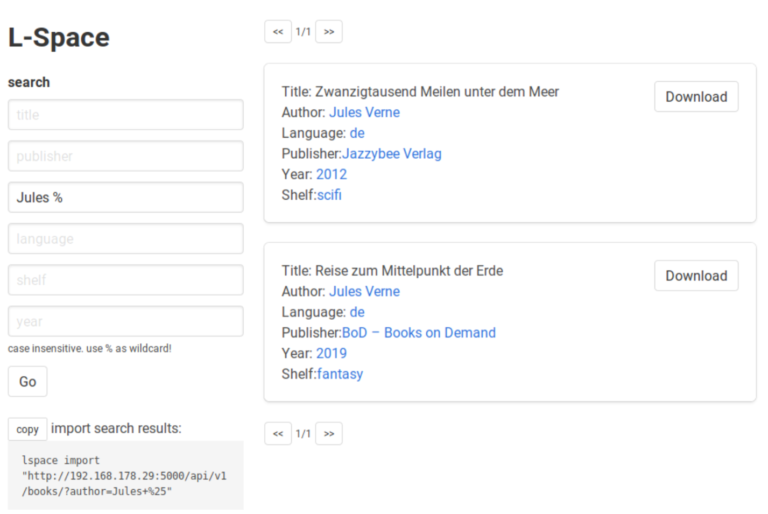Open publisher link BoD – Books on Demand
The image size is (768, 514).
[418, 333]
